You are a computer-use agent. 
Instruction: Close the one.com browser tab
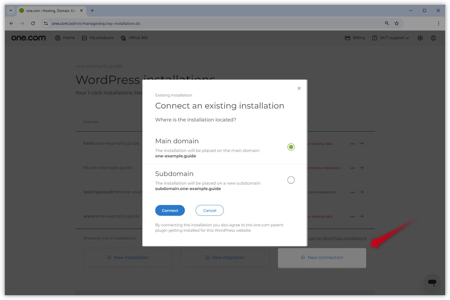(81, 10)
